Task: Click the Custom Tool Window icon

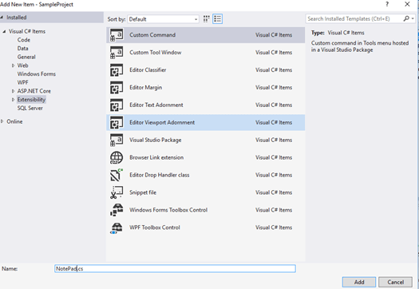Action: tap(117, 53)
